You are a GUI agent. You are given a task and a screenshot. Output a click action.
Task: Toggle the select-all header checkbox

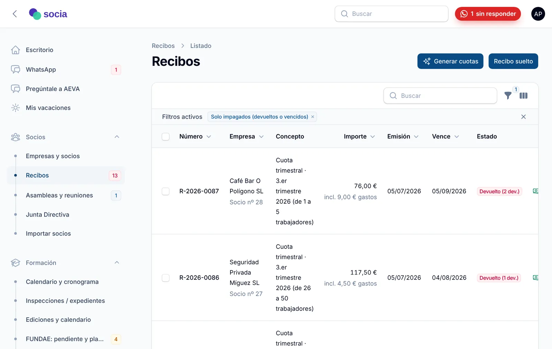166,137
